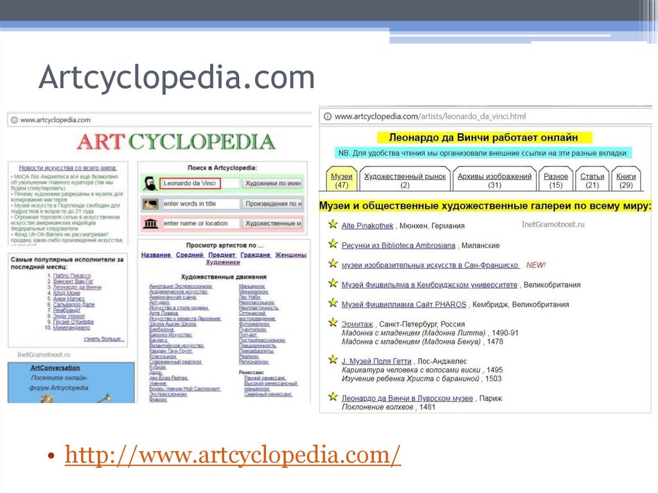Click the Художники по имени search button
Image resolution: width=658 pixels, height=493 pixels.
(x=272, y=184)
